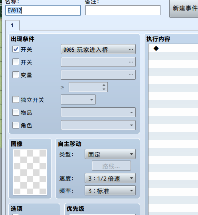Viewport: 198px width, 215px height.
Task: Click the 出现条件 section heading
Action: 23,39
